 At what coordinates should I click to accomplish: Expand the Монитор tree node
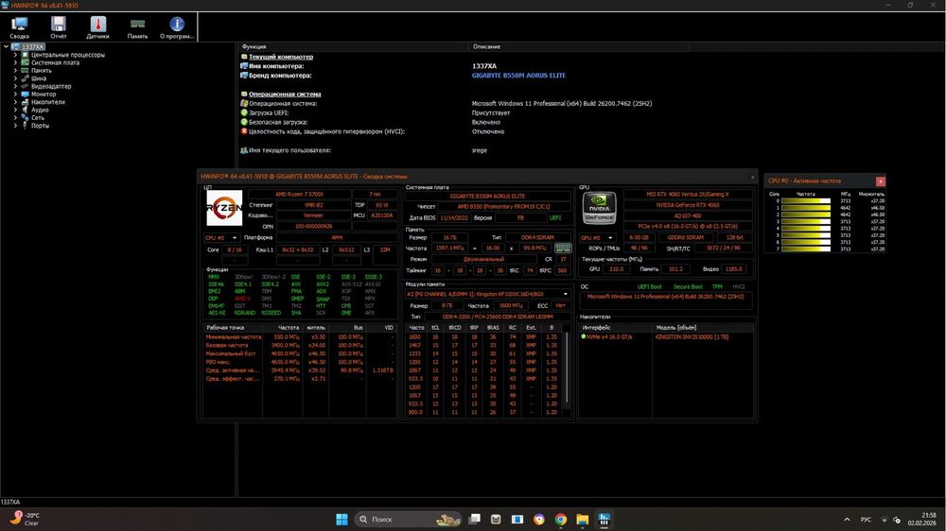(16, 94)
